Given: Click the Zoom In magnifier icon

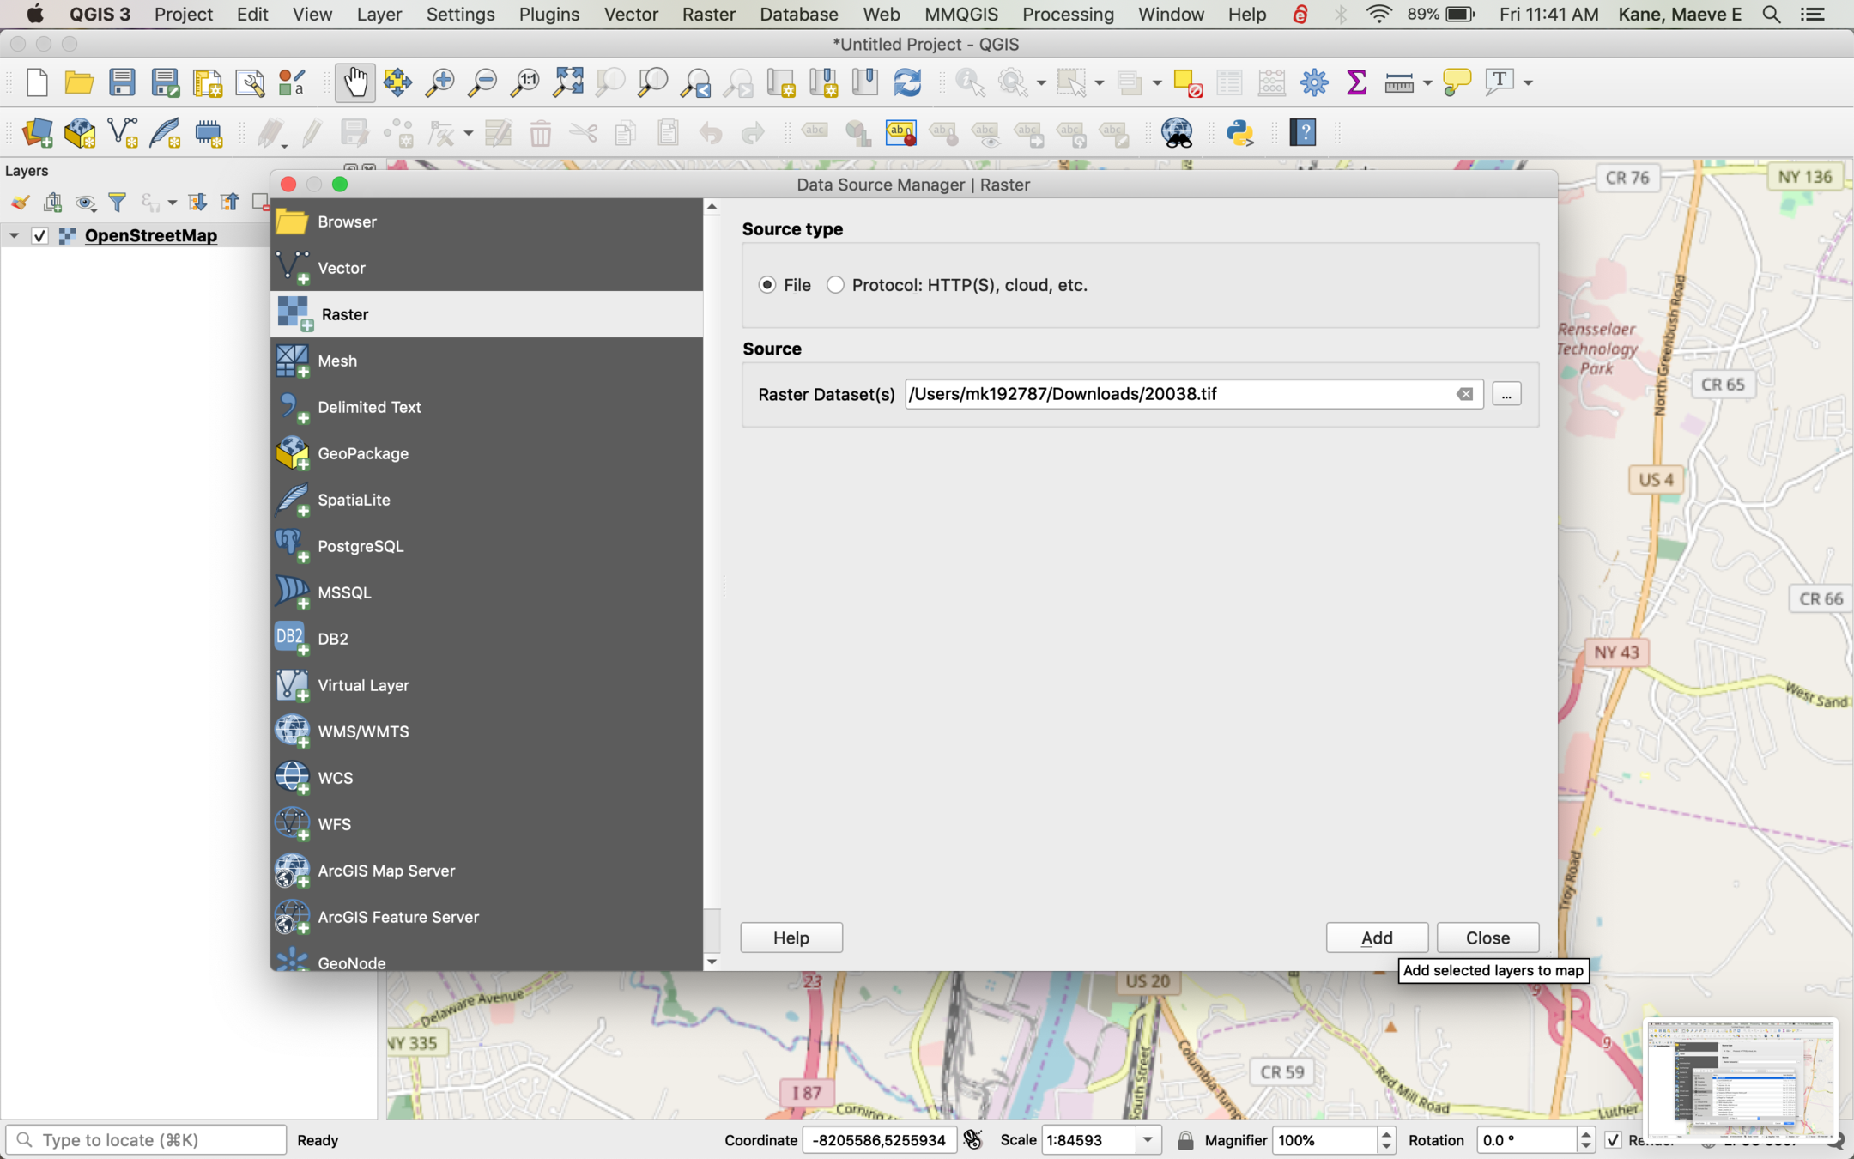Looking at the screenshot, I should tap(440, 83).
